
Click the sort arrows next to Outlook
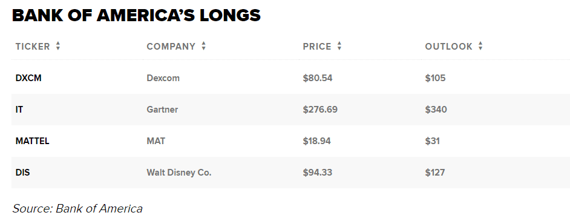(480, 46)
